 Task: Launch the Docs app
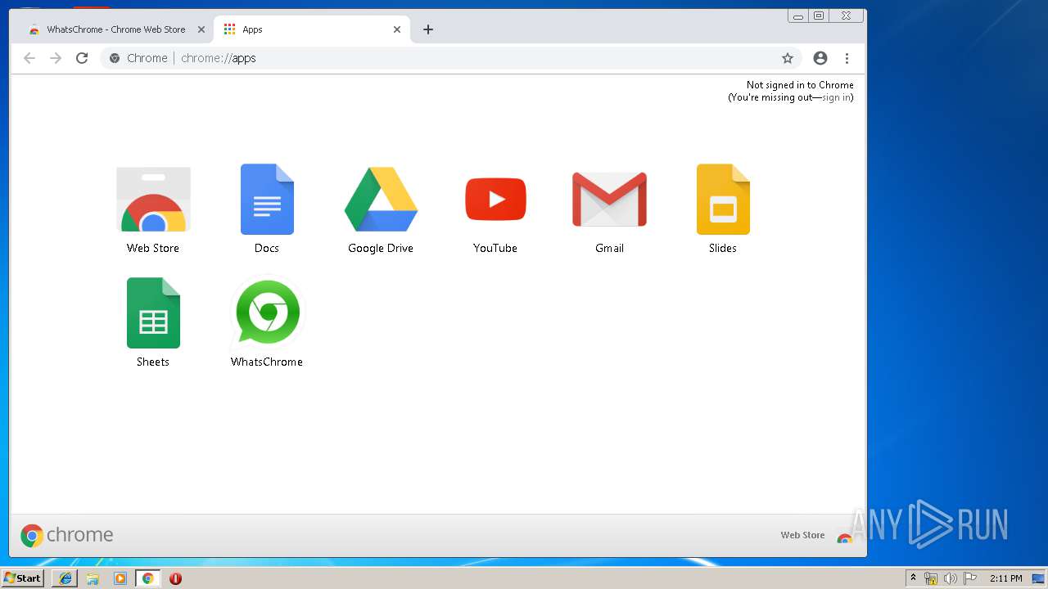267,200
